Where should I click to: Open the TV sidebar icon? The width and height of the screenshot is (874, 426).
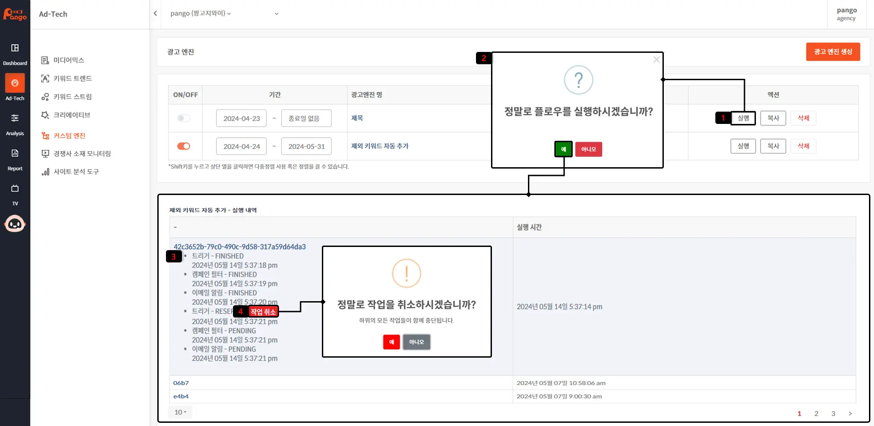(15, 189)
